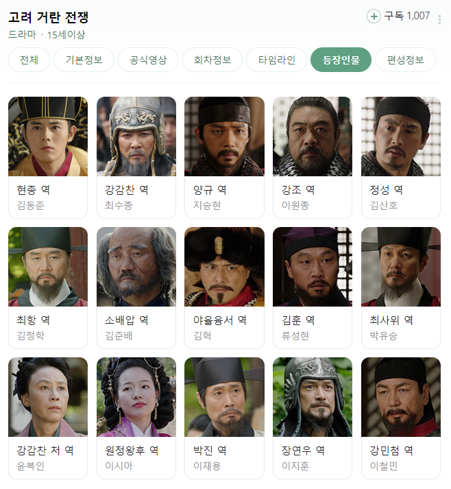The width and height of the screenshot is (451, 489).
Task: Click the 강감찬 역 helmeted portrait
Action: [x=136, y=136]
